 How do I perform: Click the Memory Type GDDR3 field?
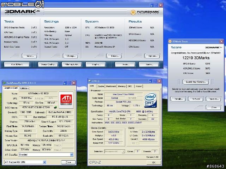click(x=28, y=131)
